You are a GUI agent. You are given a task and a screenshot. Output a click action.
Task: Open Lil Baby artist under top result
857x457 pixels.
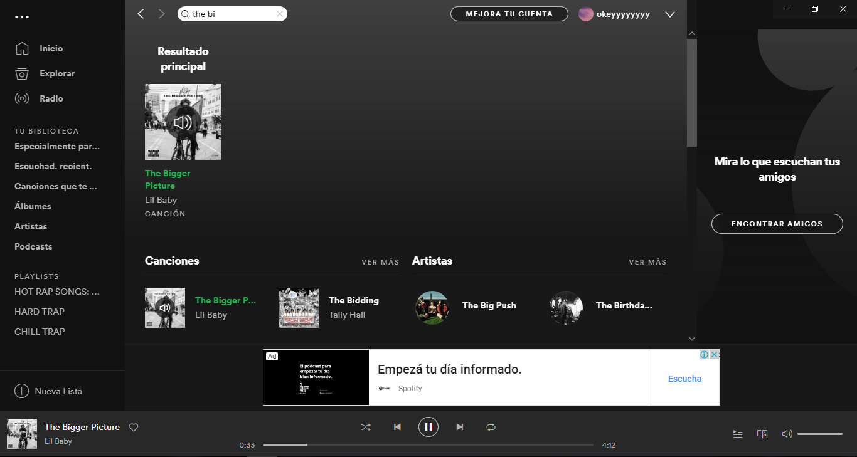[x=161, y=200]
